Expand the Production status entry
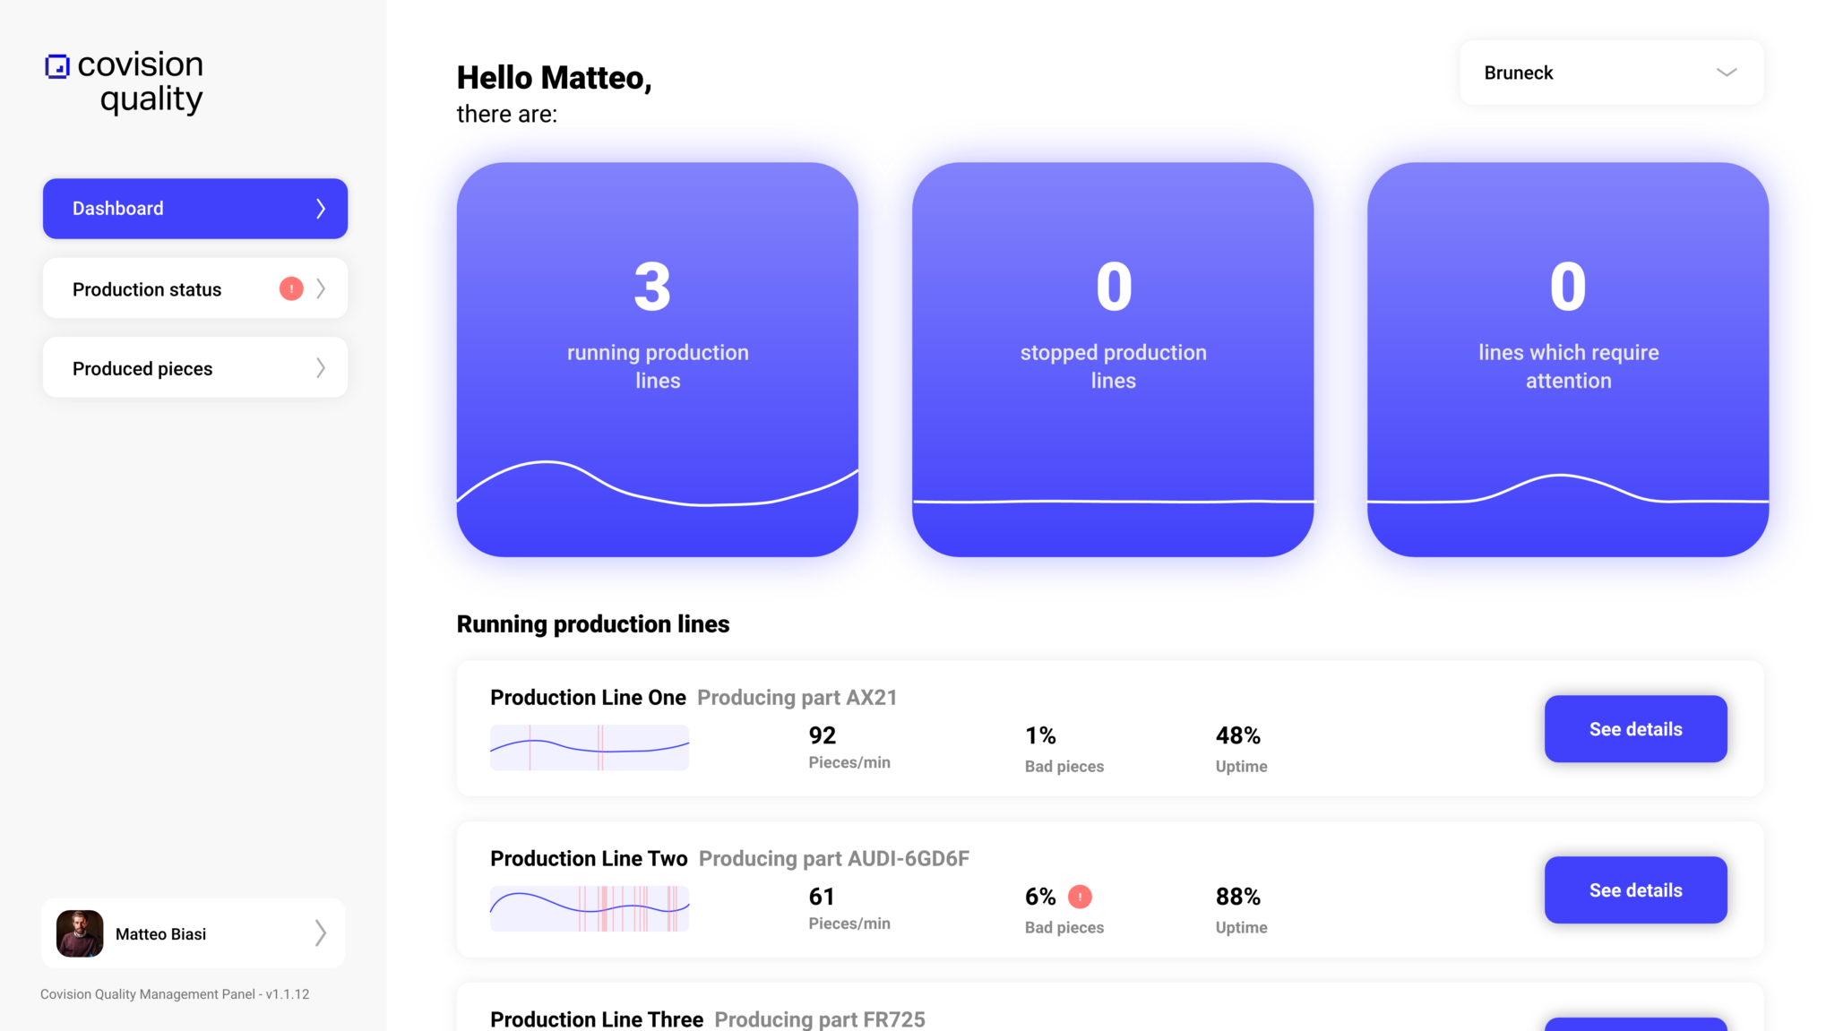1835x1031 pixels. (321, 288)
